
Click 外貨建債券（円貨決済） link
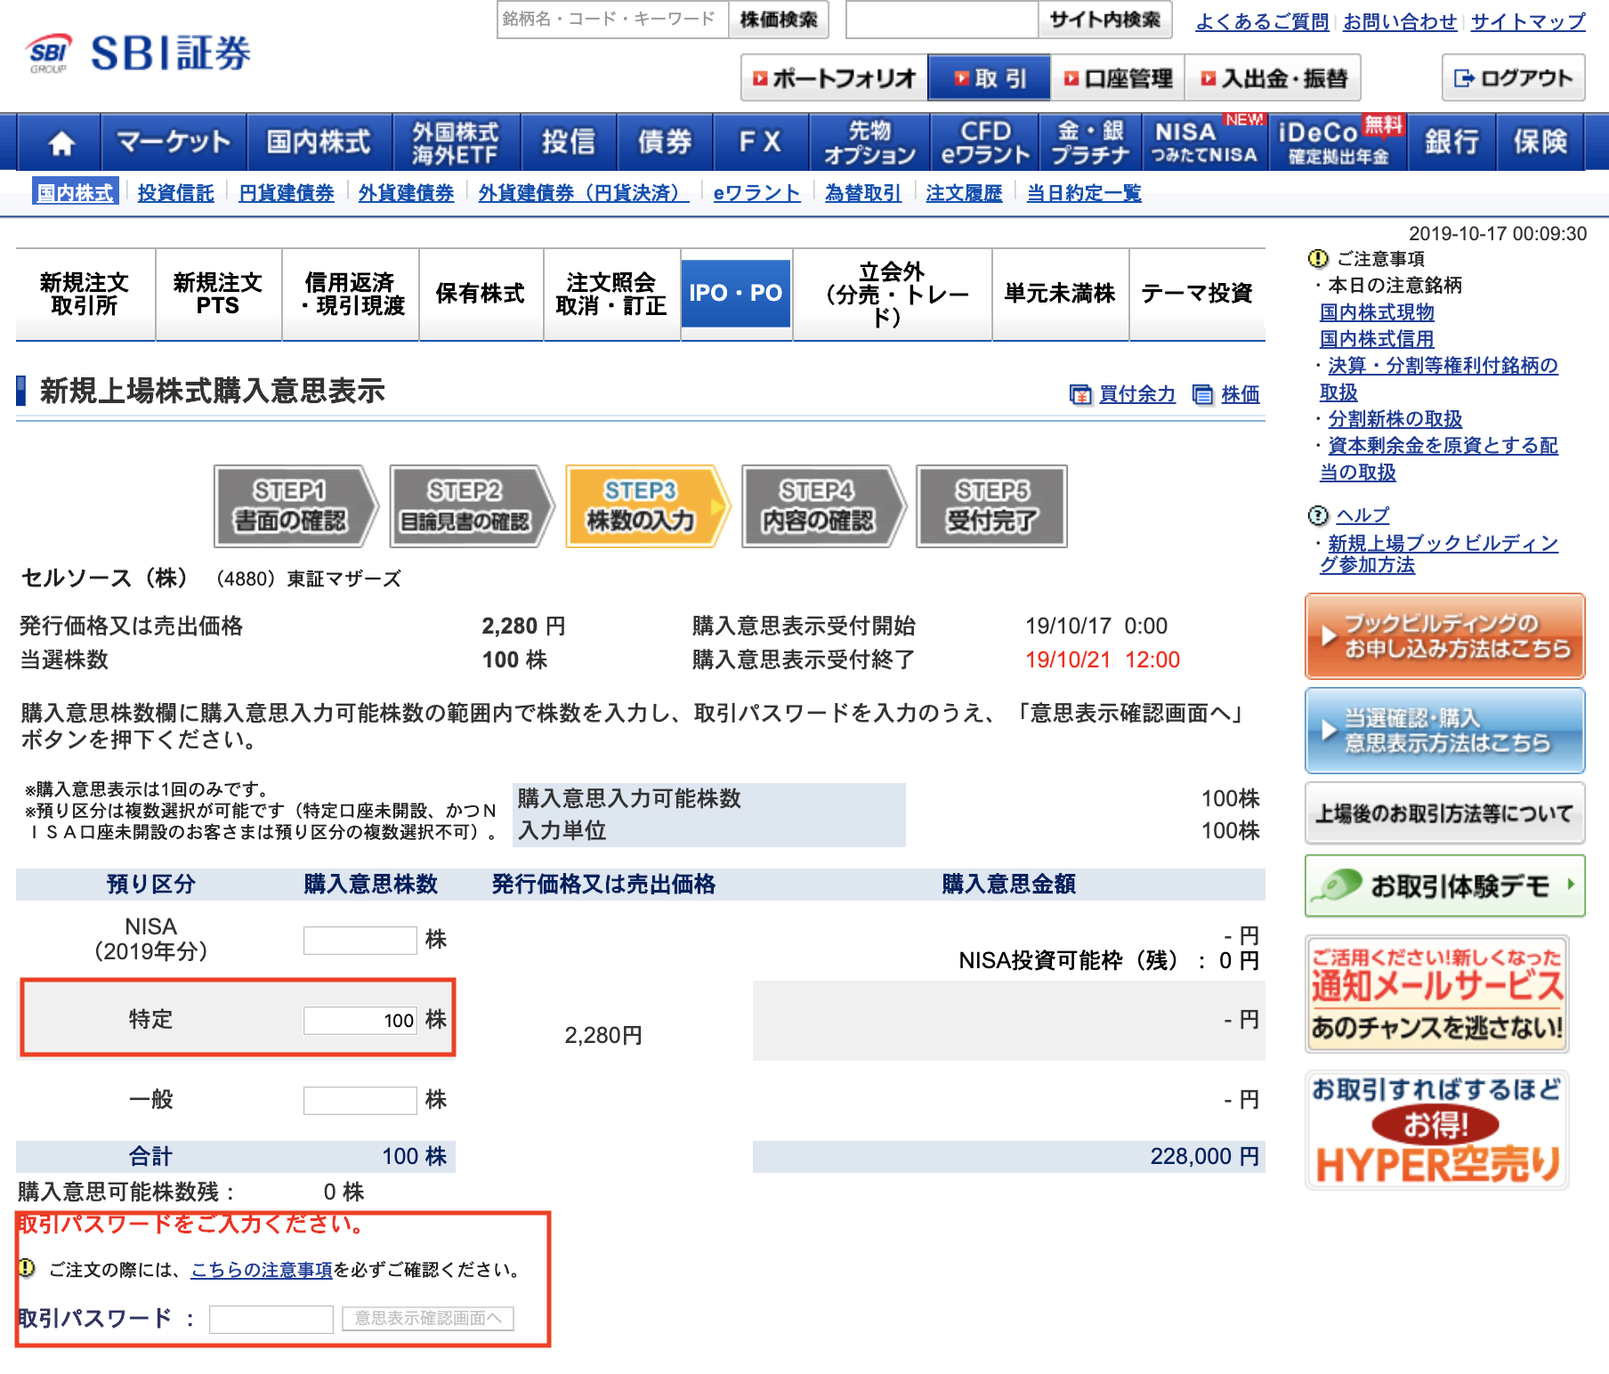(584, 193)
